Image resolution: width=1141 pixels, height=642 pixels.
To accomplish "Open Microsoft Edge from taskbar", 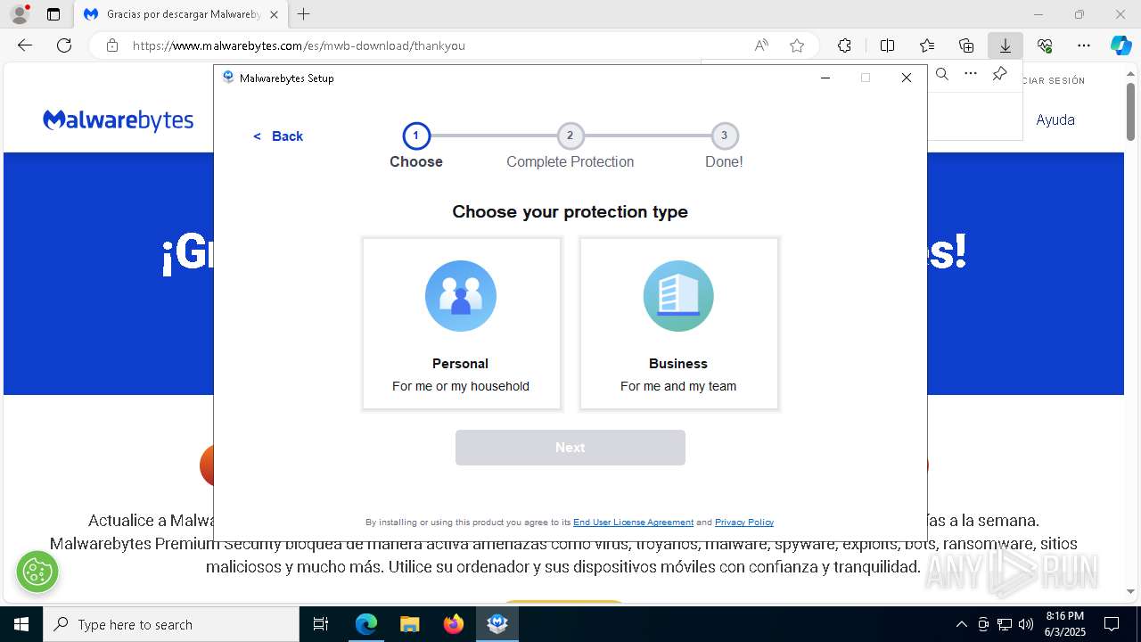I will click(366, 624).
